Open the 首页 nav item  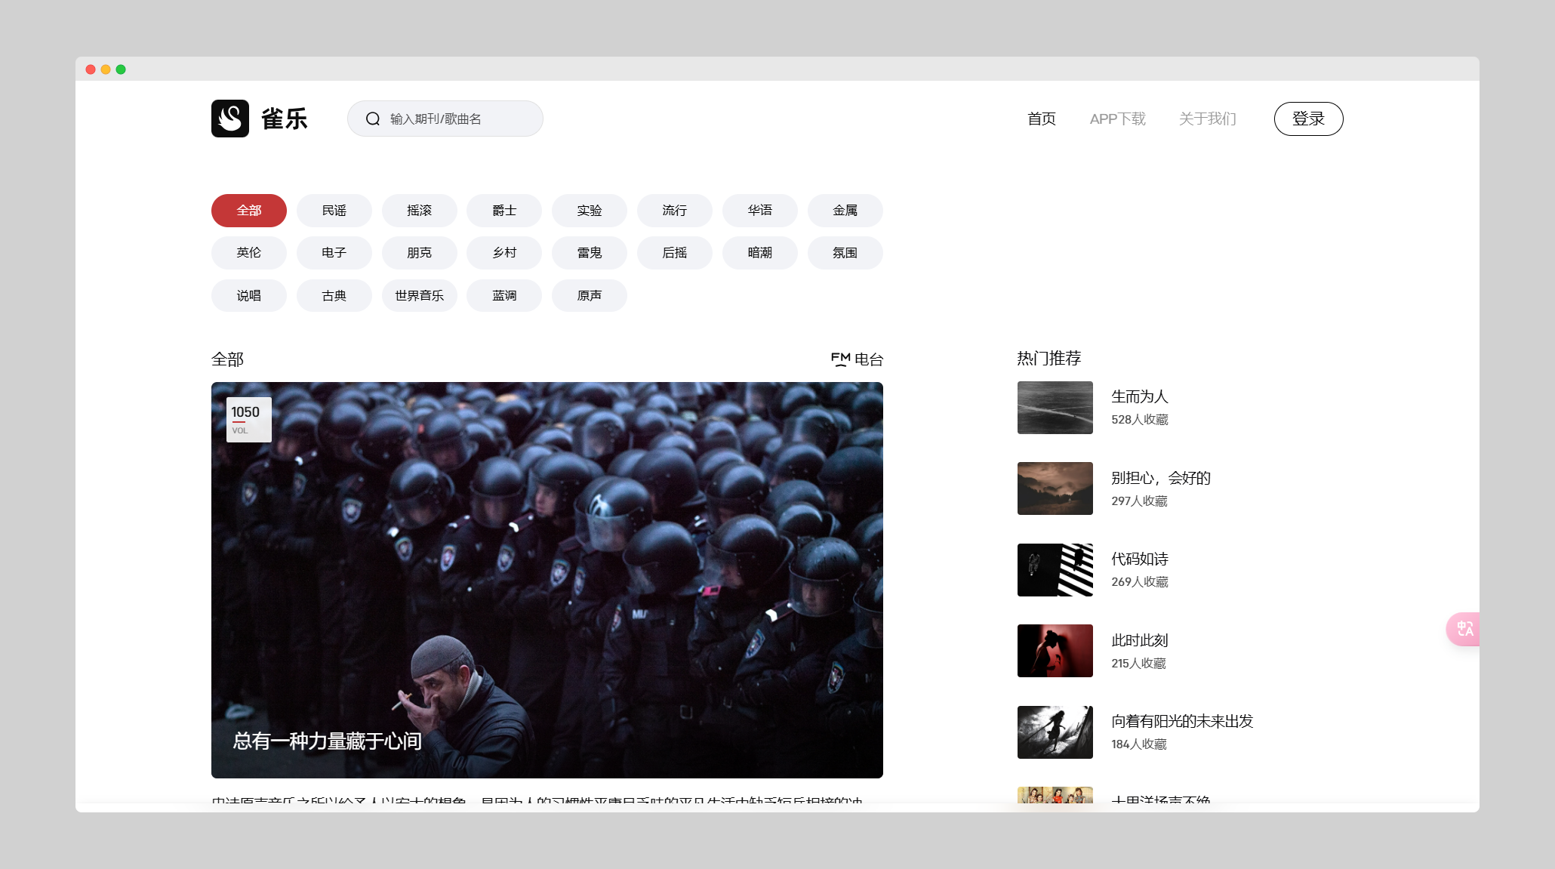1042,119
